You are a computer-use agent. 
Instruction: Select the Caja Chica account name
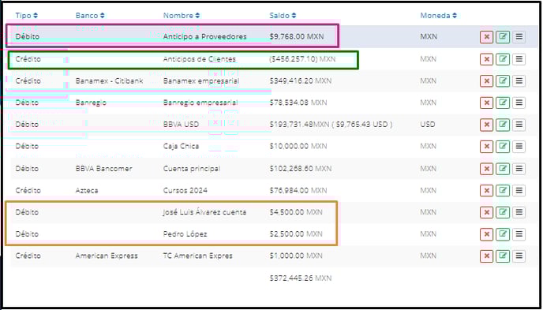(181, 147)
